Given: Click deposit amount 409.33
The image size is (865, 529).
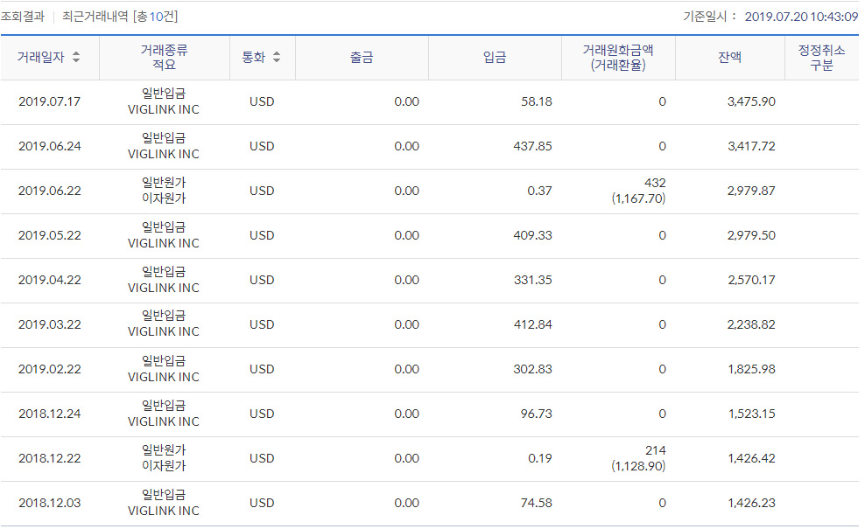Looking at the screenshot, I should coord(532,235).
